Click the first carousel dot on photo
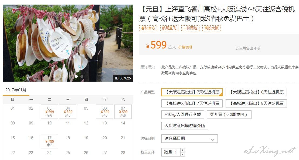299x160 pixels. 76,76
